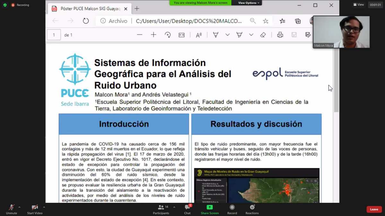Image resolution: width=385 pixels, height=216 pixels.
Task: Close the Póster PUCE browser tab
Action: pos(126,9)
